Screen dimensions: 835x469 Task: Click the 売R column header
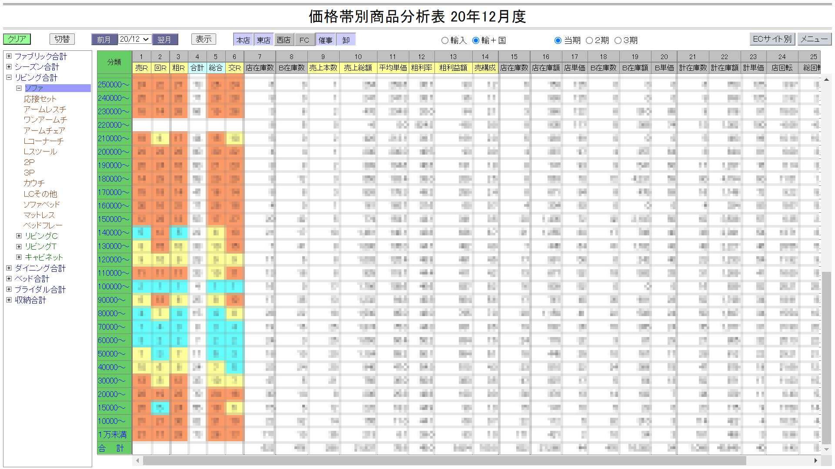141,68
